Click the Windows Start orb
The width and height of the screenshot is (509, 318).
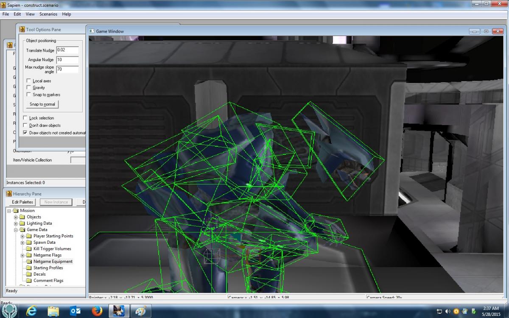[x=10, y=311]
